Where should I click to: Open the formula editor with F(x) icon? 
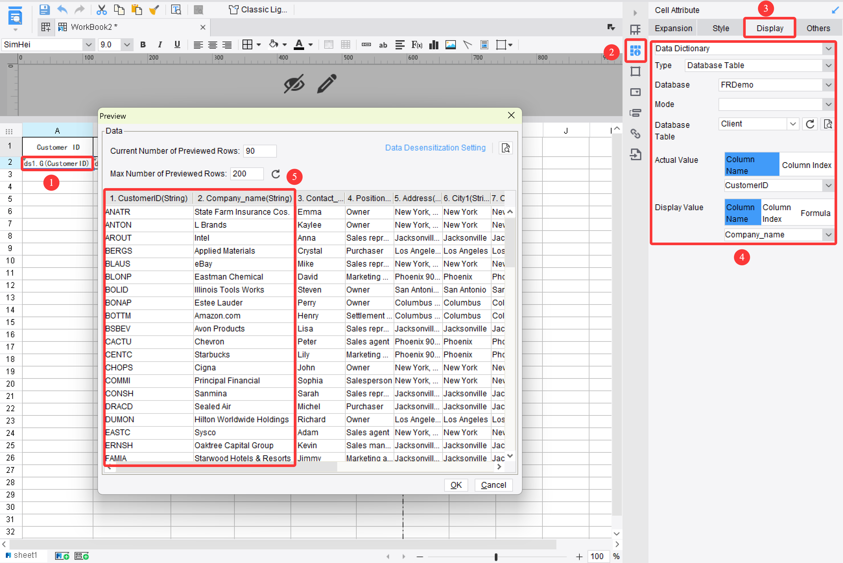coord(417,44)
